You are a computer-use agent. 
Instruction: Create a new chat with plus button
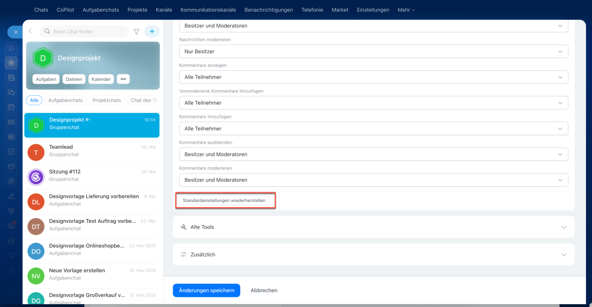(x=152, y=31)
